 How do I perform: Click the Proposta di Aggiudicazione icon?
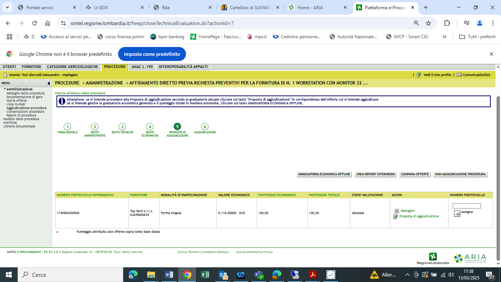coord(395,217)
